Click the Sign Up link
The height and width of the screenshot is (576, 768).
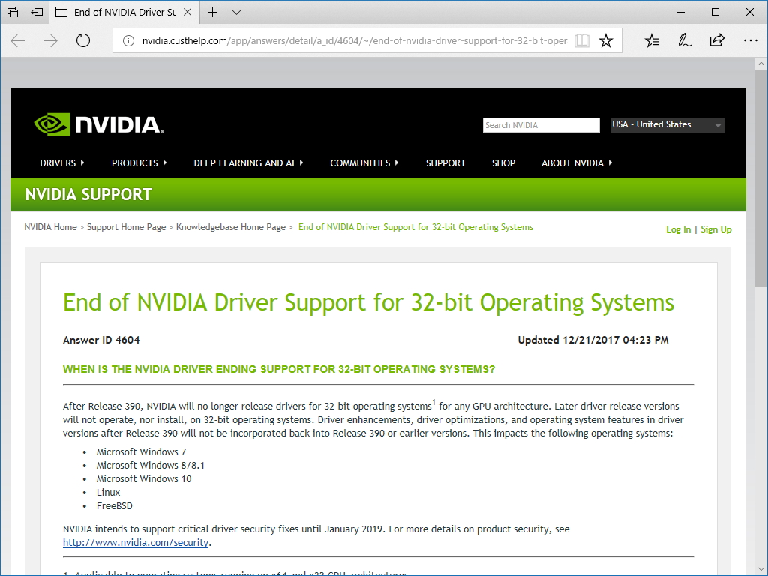716,229
